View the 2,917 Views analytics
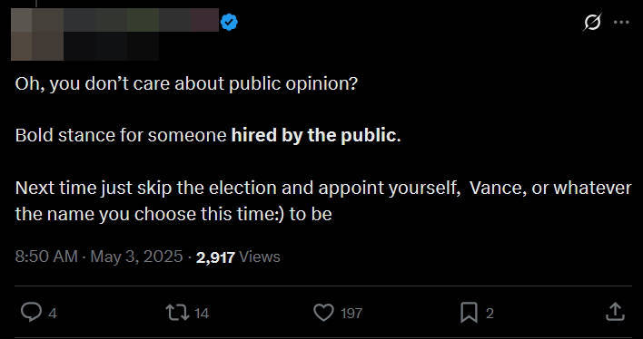643x339 pixels. click(238, 257)
